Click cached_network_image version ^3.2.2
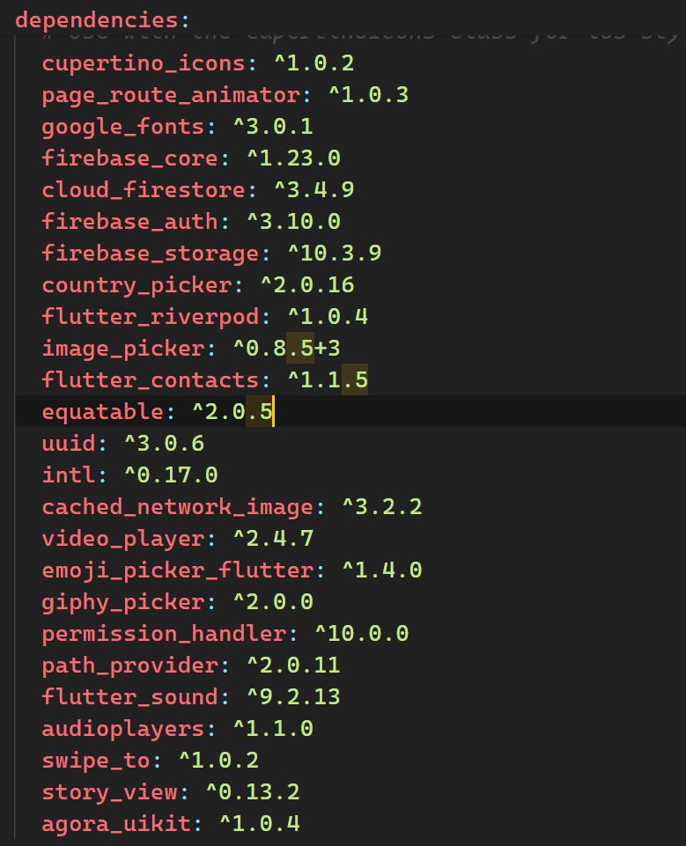 tap(382, 507)
